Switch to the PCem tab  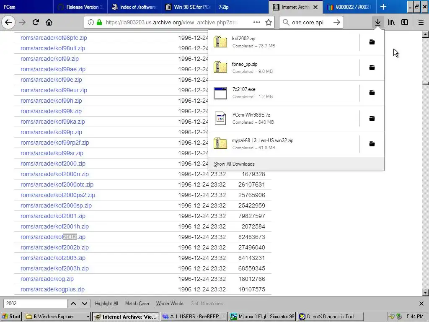point(26,7)
